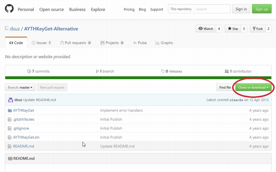276x172 pixels.
Task: Click the AYTHKeyGet folder icon
Action: coord(10,110)
